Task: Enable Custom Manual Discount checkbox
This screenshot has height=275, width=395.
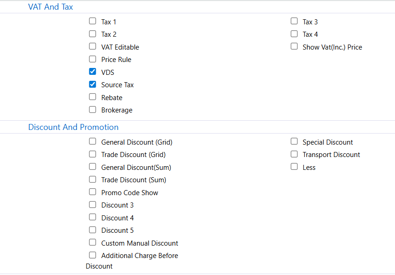Action: click(x=93, y=242)
